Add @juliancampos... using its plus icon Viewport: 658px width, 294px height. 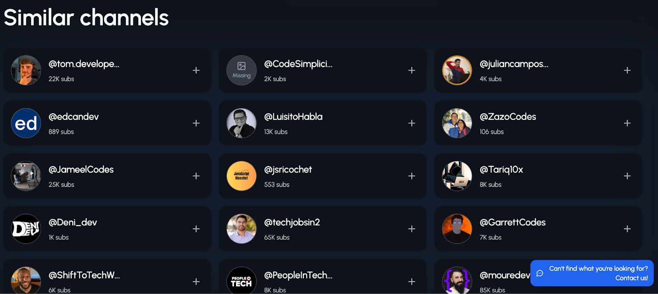(x=627, y=70)
